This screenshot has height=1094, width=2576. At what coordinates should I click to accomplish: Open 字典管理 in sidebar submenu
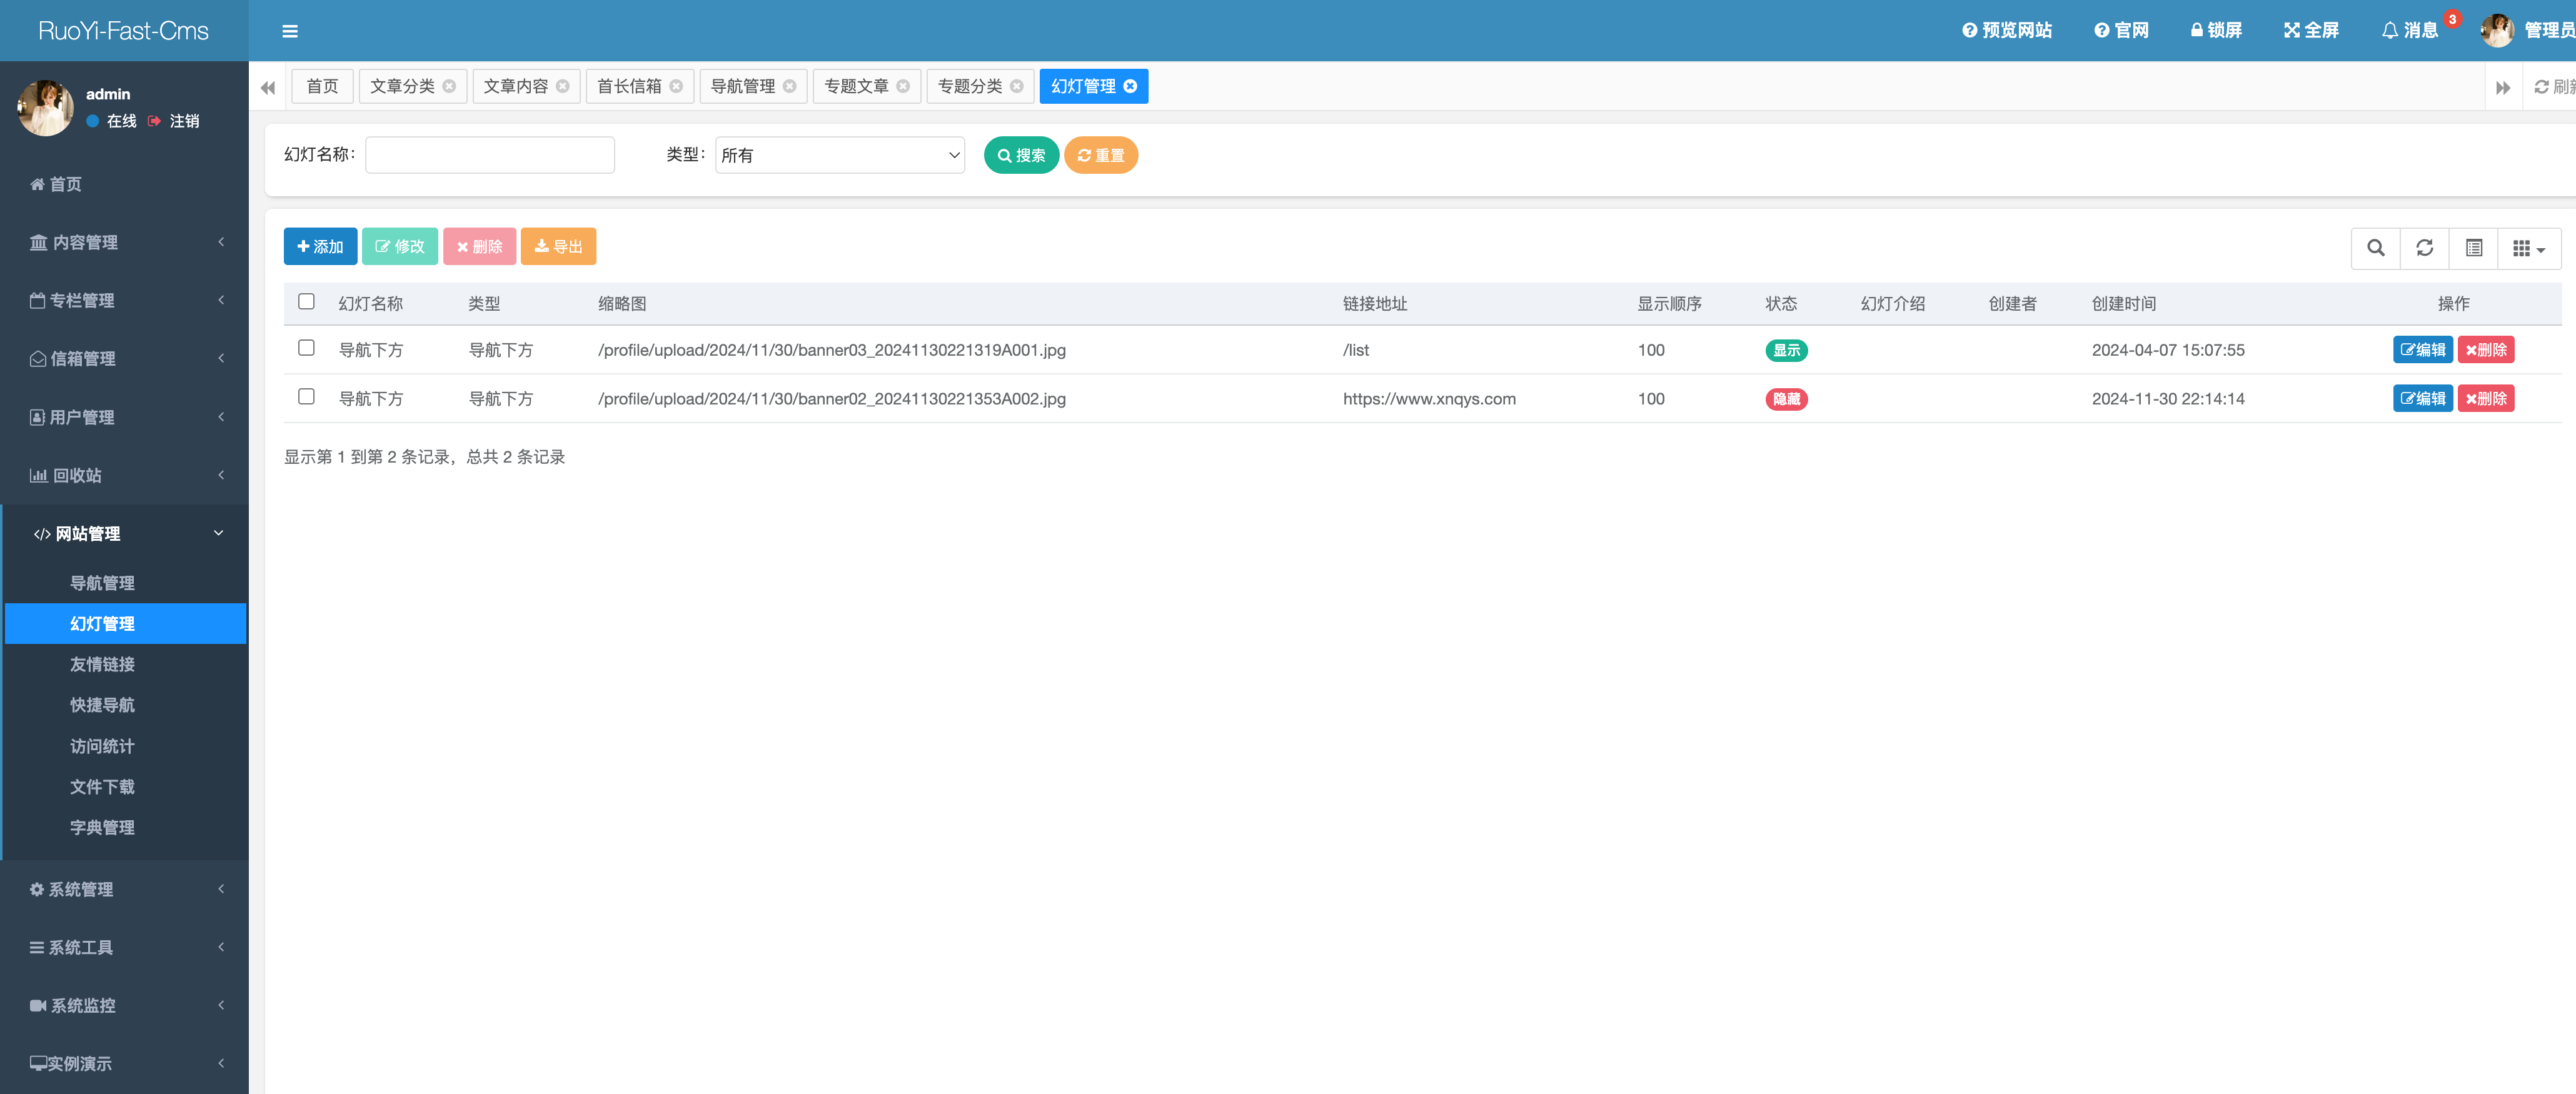click(126, 828)
